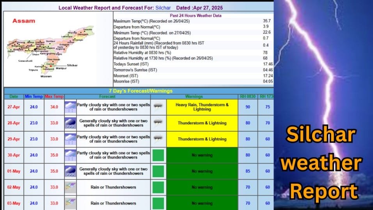Click the yellow Heavy Rain warning cell
Screen dimensions: 373x210
point(202,107)
